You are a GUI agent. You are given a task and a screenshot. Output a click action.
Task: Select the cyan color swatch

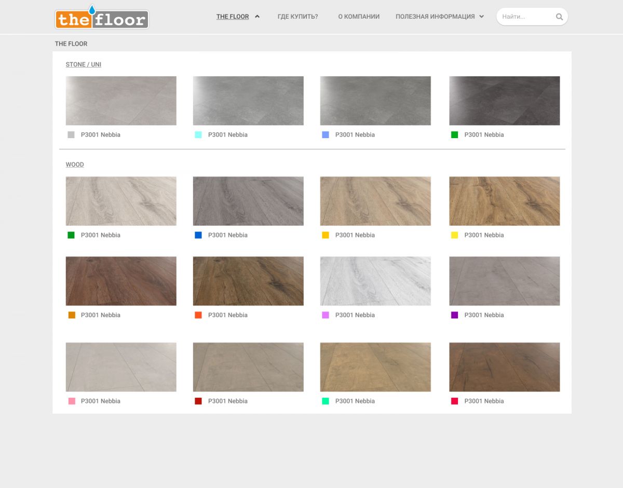coord(198,135)
